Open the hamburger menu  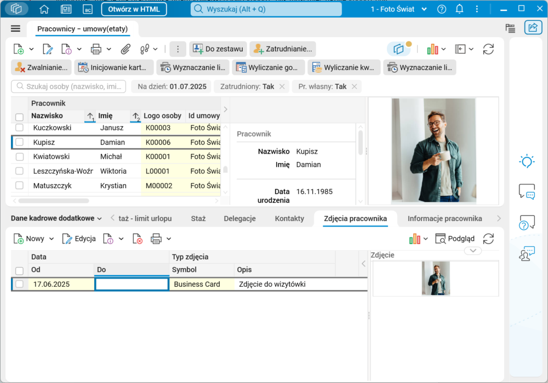pos(15,28)
